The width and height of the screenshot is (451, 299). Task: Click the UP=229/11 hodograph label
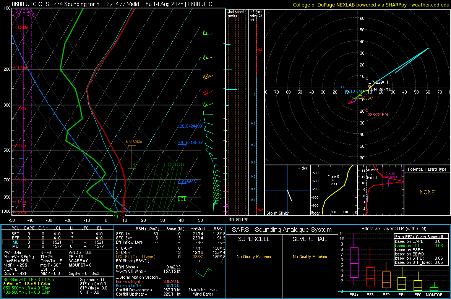pos(378,82)
